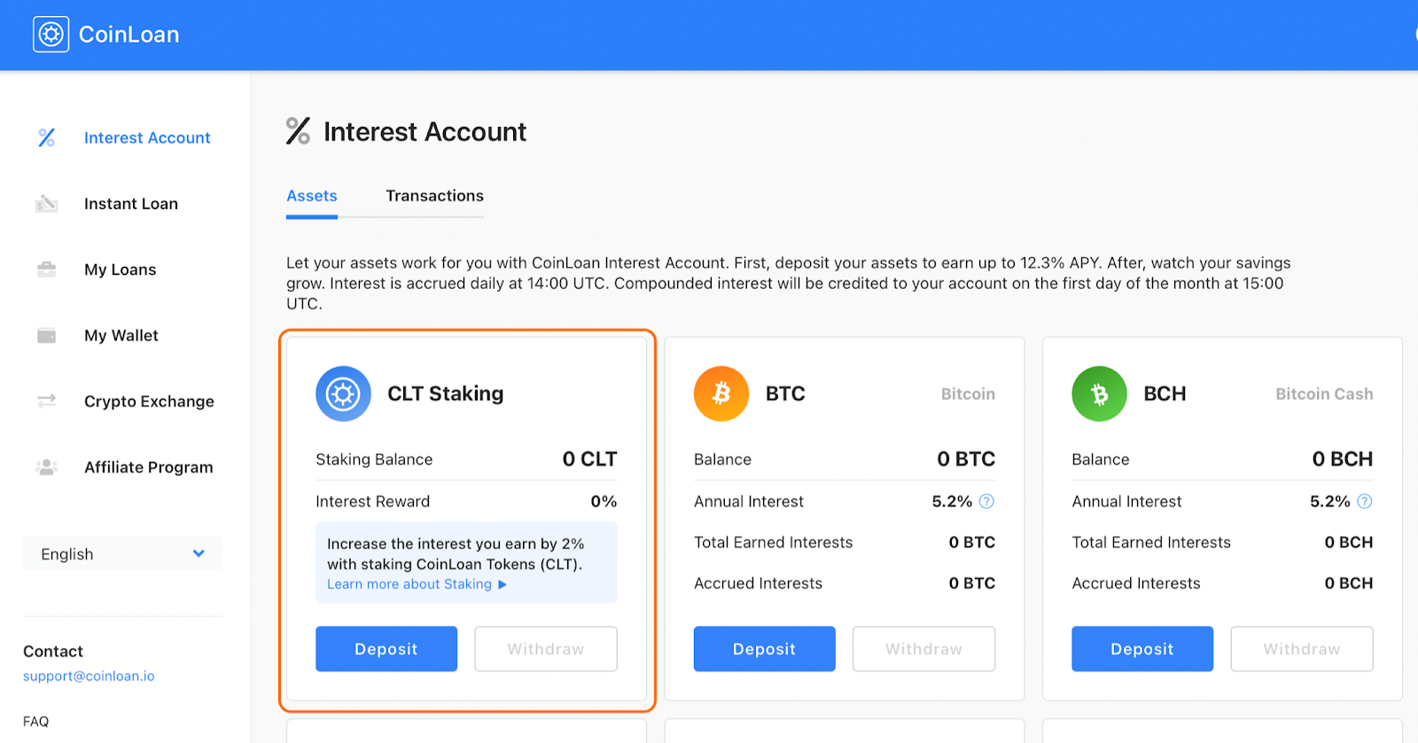
Task: Select the Assets tab
Action: [312, 196]
